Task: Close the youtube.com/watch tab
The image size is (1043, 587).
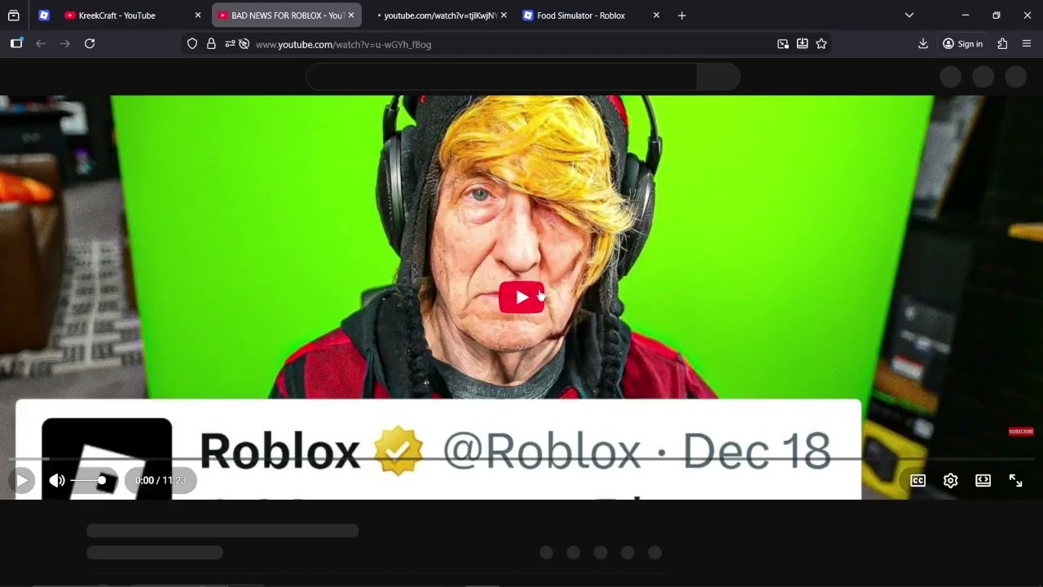Action: click(504, 15)
